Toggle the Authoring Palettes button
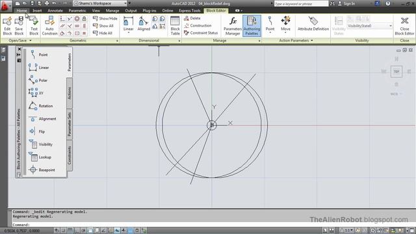 [x=252, y=25]
